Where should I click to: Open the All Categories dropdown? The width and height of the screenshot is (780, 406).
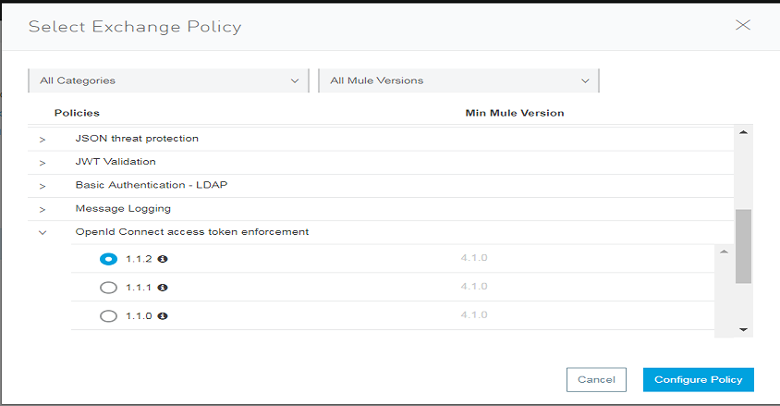[169, 80]
